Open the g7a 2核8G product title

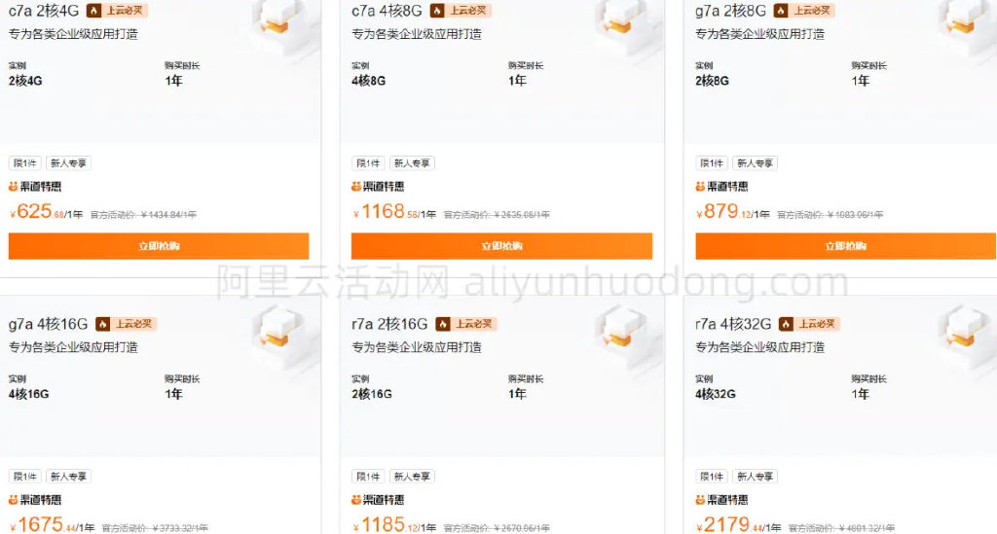point(730,11)
